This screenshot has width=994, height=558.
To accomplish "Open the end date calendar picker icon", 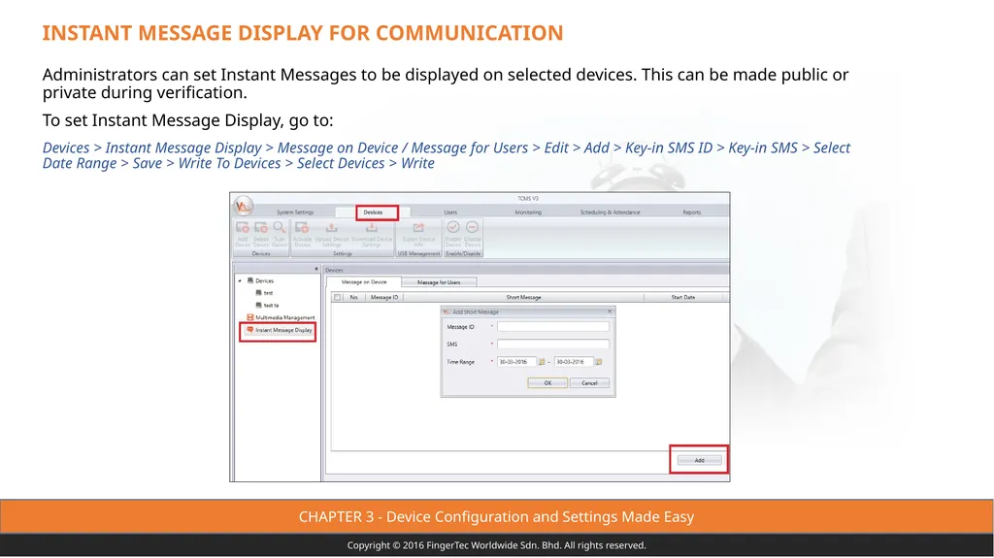I will click(598, 362).
